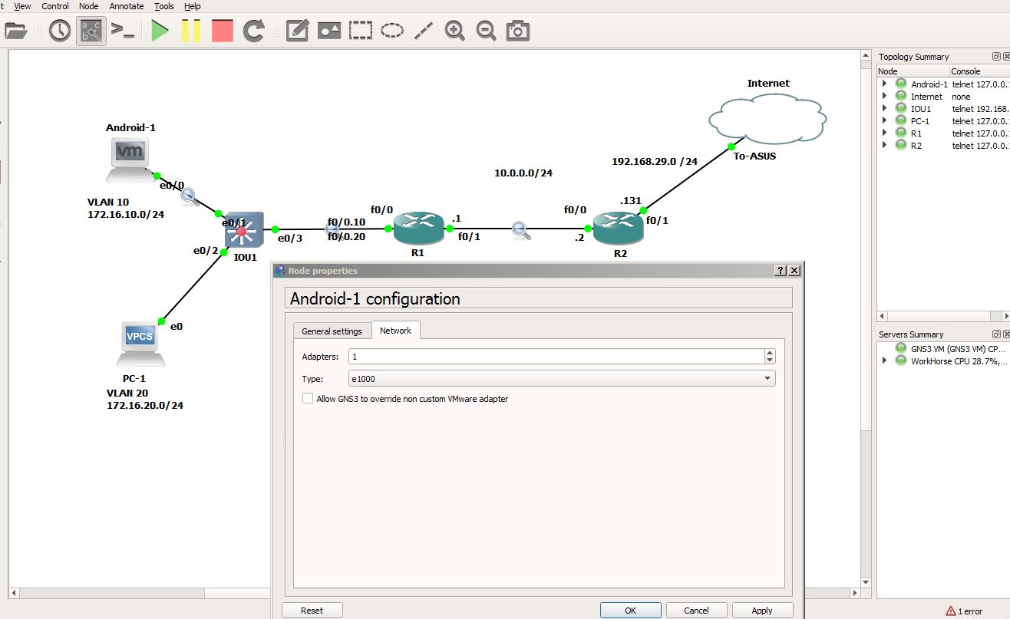Open console to all devices icon
The image size is (1010, 619).
(123, 31)
